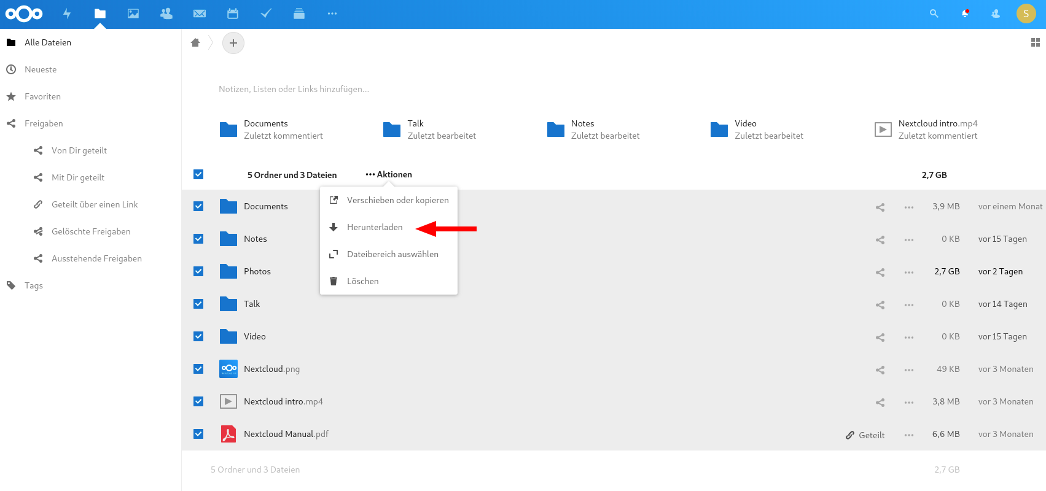Share the Talk folder

pyautogui.click(x=880, y=305)
